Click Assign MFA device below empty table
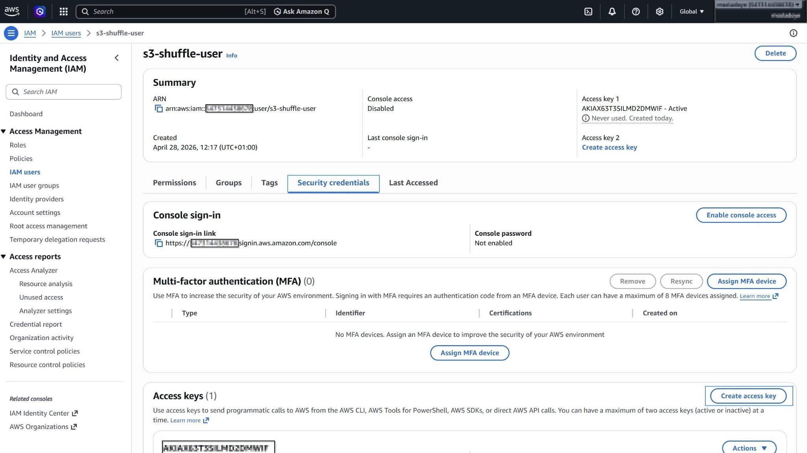 pos(469,353)
